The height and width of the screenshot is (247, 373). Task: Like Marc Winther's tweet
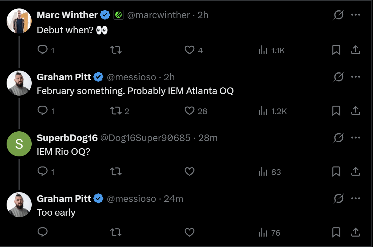189,50
